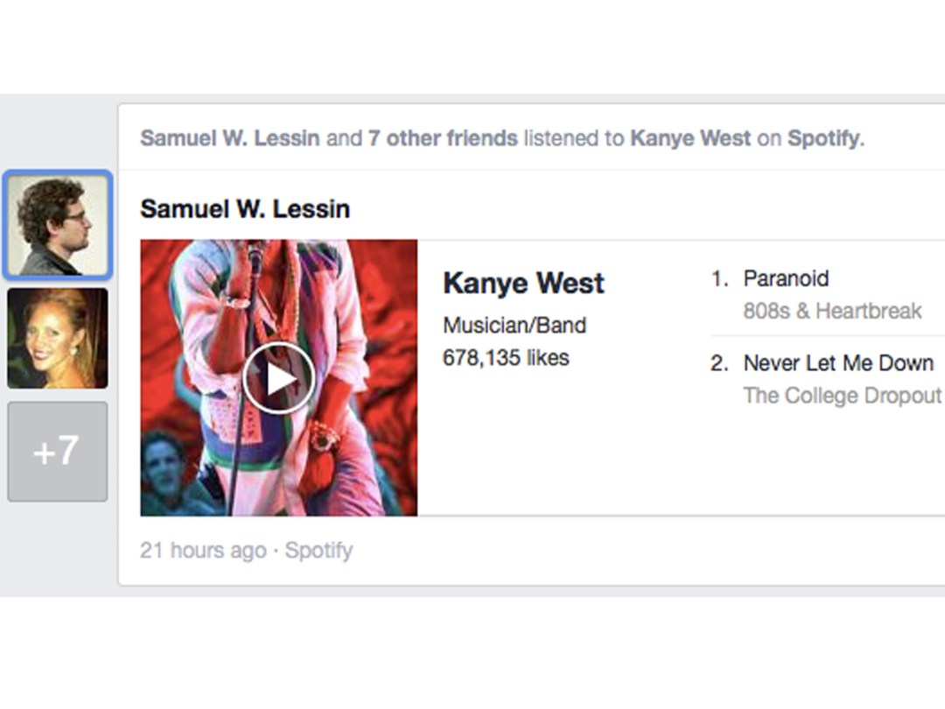
Task: Open The College Dropout album
Action: point(842,396)
